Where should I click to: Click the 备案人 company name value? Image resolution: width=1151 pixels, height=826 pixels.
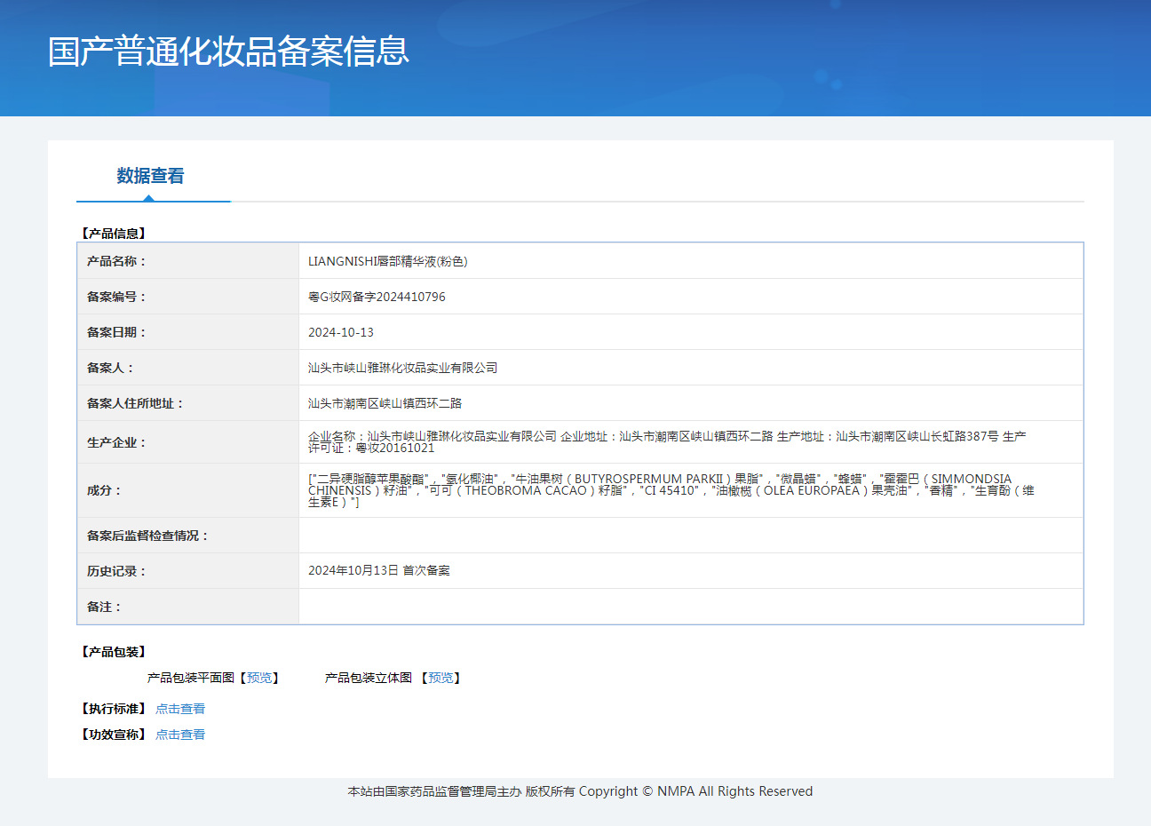[402, 368]
